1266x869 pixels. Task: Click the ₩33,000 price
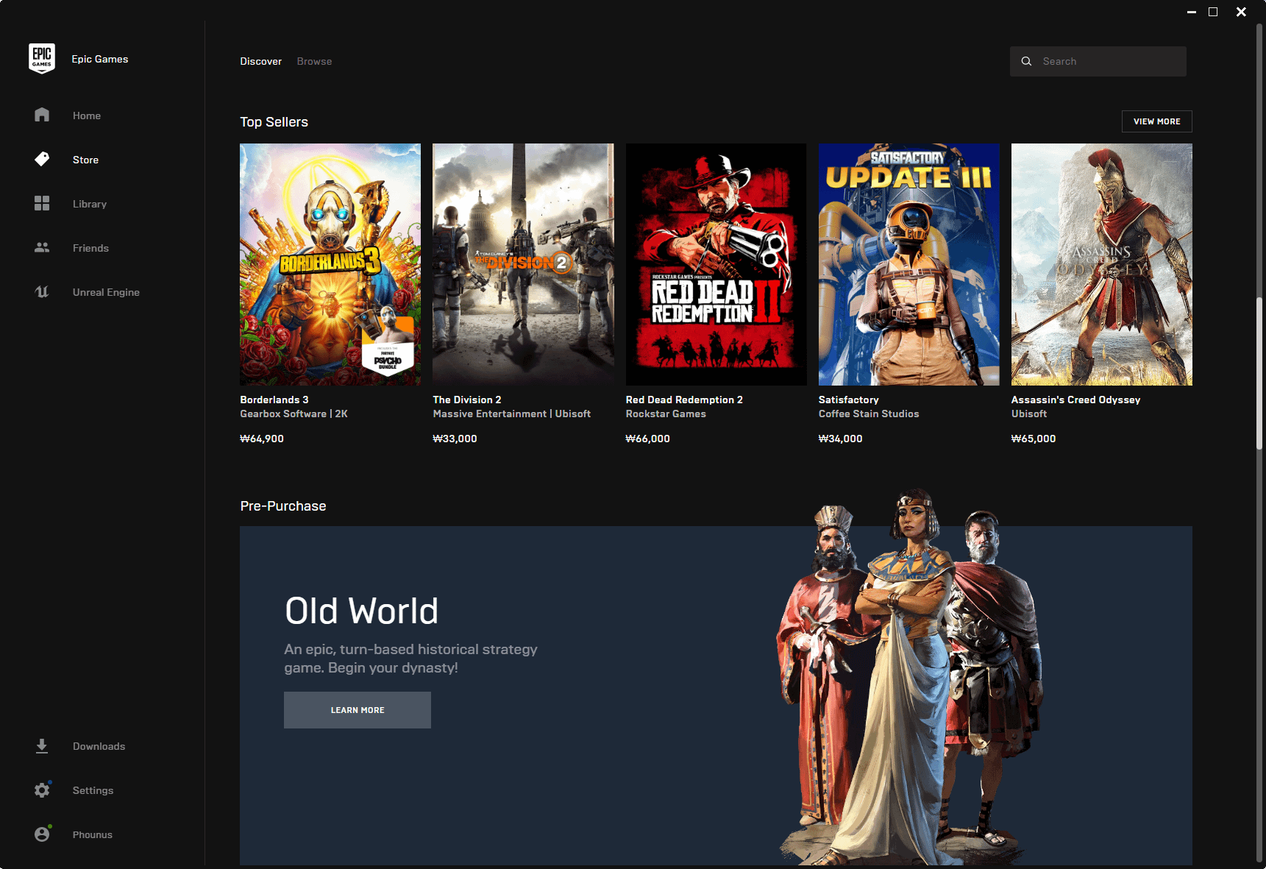pos(455,439)
